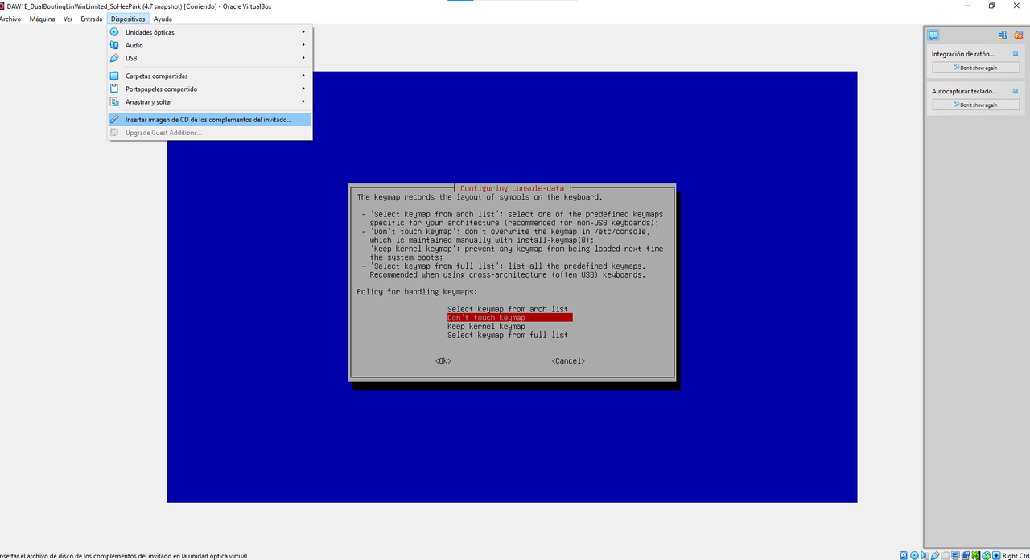Expand Unidades ópticas submenu arrow
Screen dimensions: 1030x560
click(303, 32)
